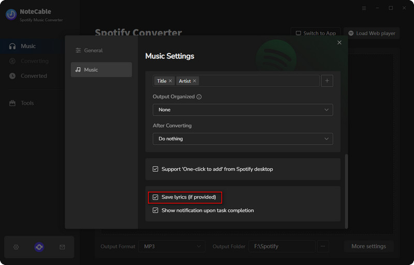Add a new output file name tag
The height and width of the screenshot is (265, 414).
(x=327, y=81)
